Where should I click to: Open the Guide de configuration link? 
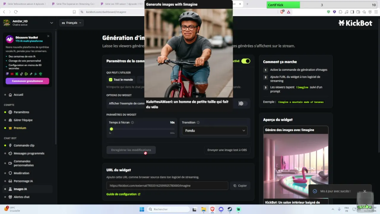[x=123, y=194]
